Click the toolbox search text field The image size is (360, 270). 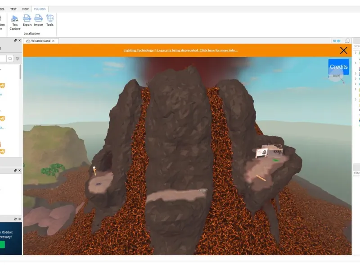tap(3, 59)
